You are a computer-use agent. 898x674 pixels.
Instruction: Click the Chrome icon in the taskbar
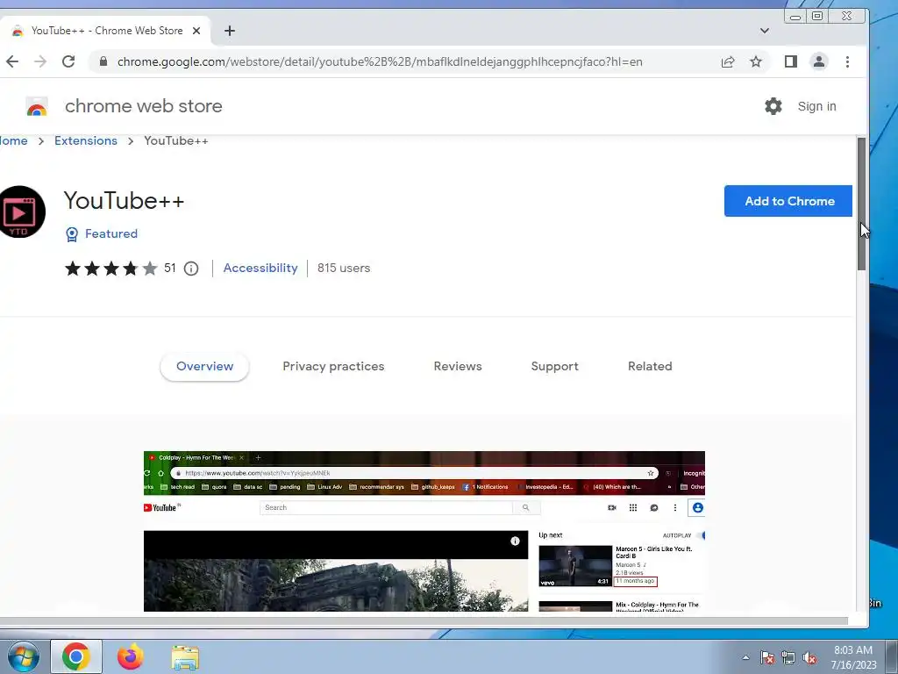click(x=76, y=656)
